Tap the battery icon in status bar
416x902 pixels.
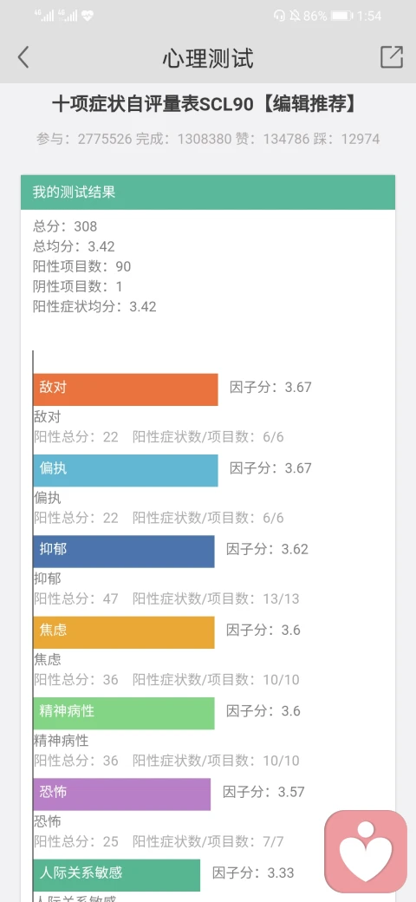[341, 16]
